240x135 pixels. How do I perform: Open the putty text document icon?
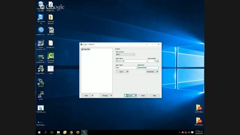[51, 70]
